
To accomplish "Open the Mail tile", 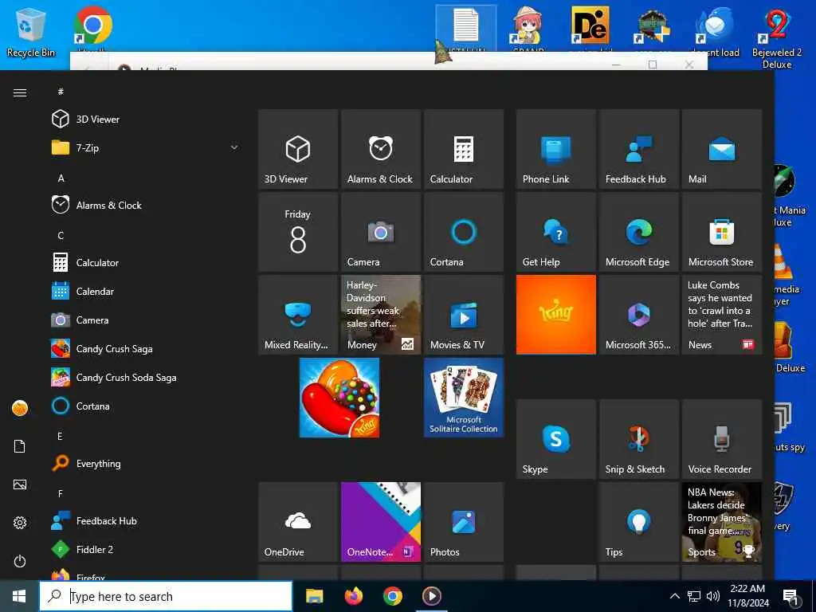I will pos(721,149).
